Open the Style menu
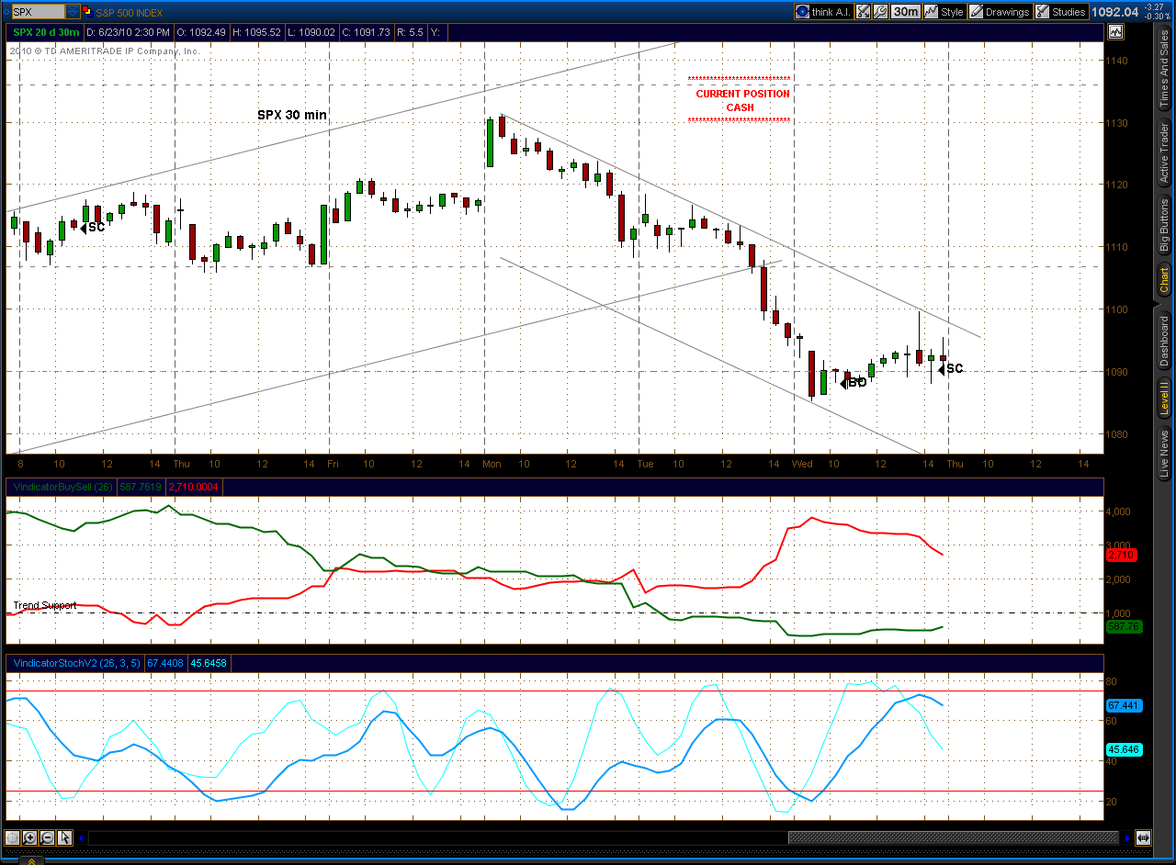The height and width of the screenshot is (865, 1176). tap(944, 12)
